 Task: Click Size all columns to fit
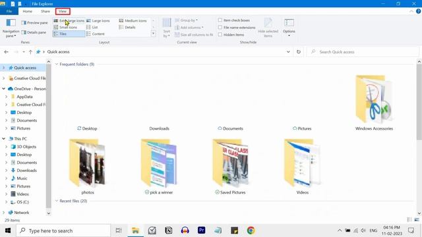(194, 35)
